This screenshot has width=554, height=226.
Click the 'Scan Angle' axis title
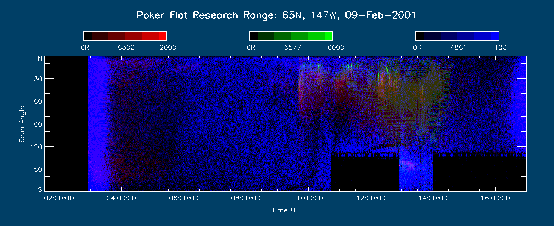coord(22,124)
